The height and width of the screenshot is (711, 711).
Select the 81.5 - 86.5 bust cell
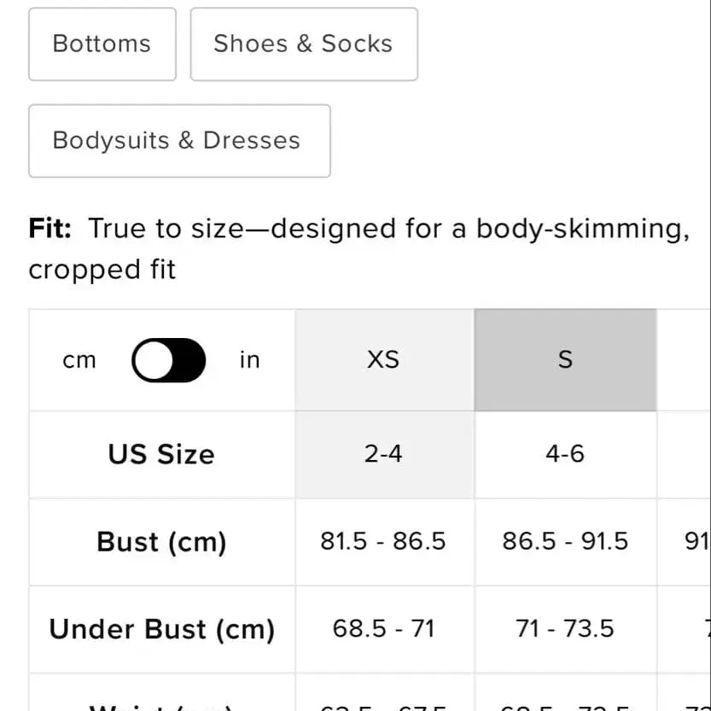[x=383, y=542]
